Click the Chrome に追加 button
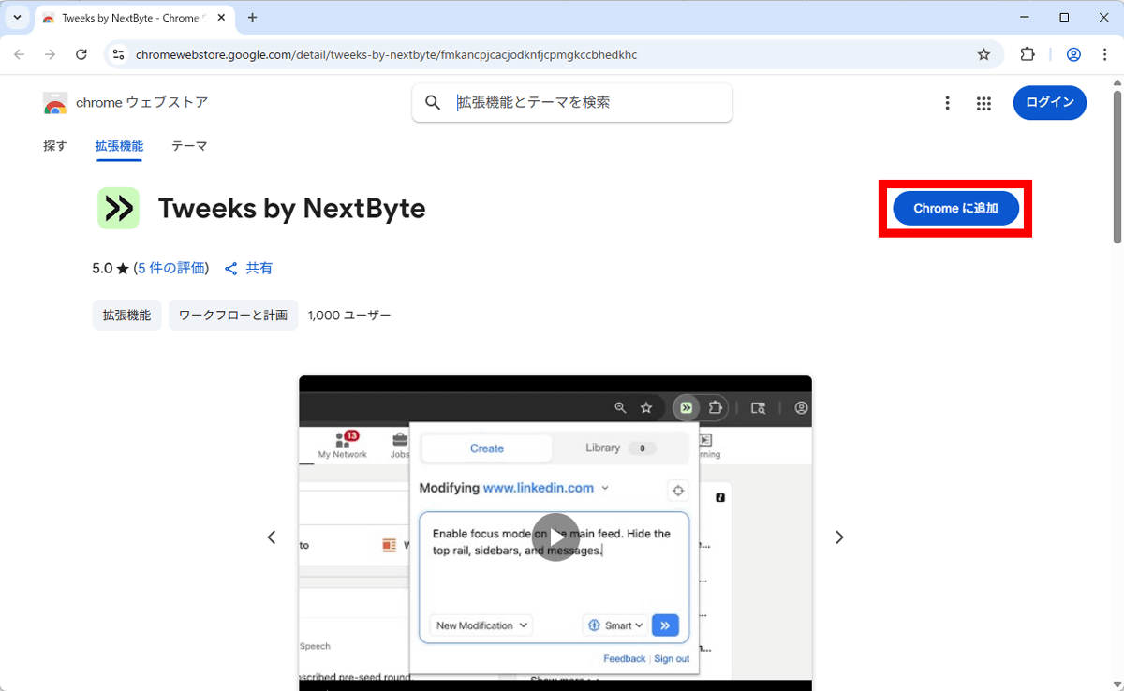This screenshot has height=691, width=1124. coord(954,209)
